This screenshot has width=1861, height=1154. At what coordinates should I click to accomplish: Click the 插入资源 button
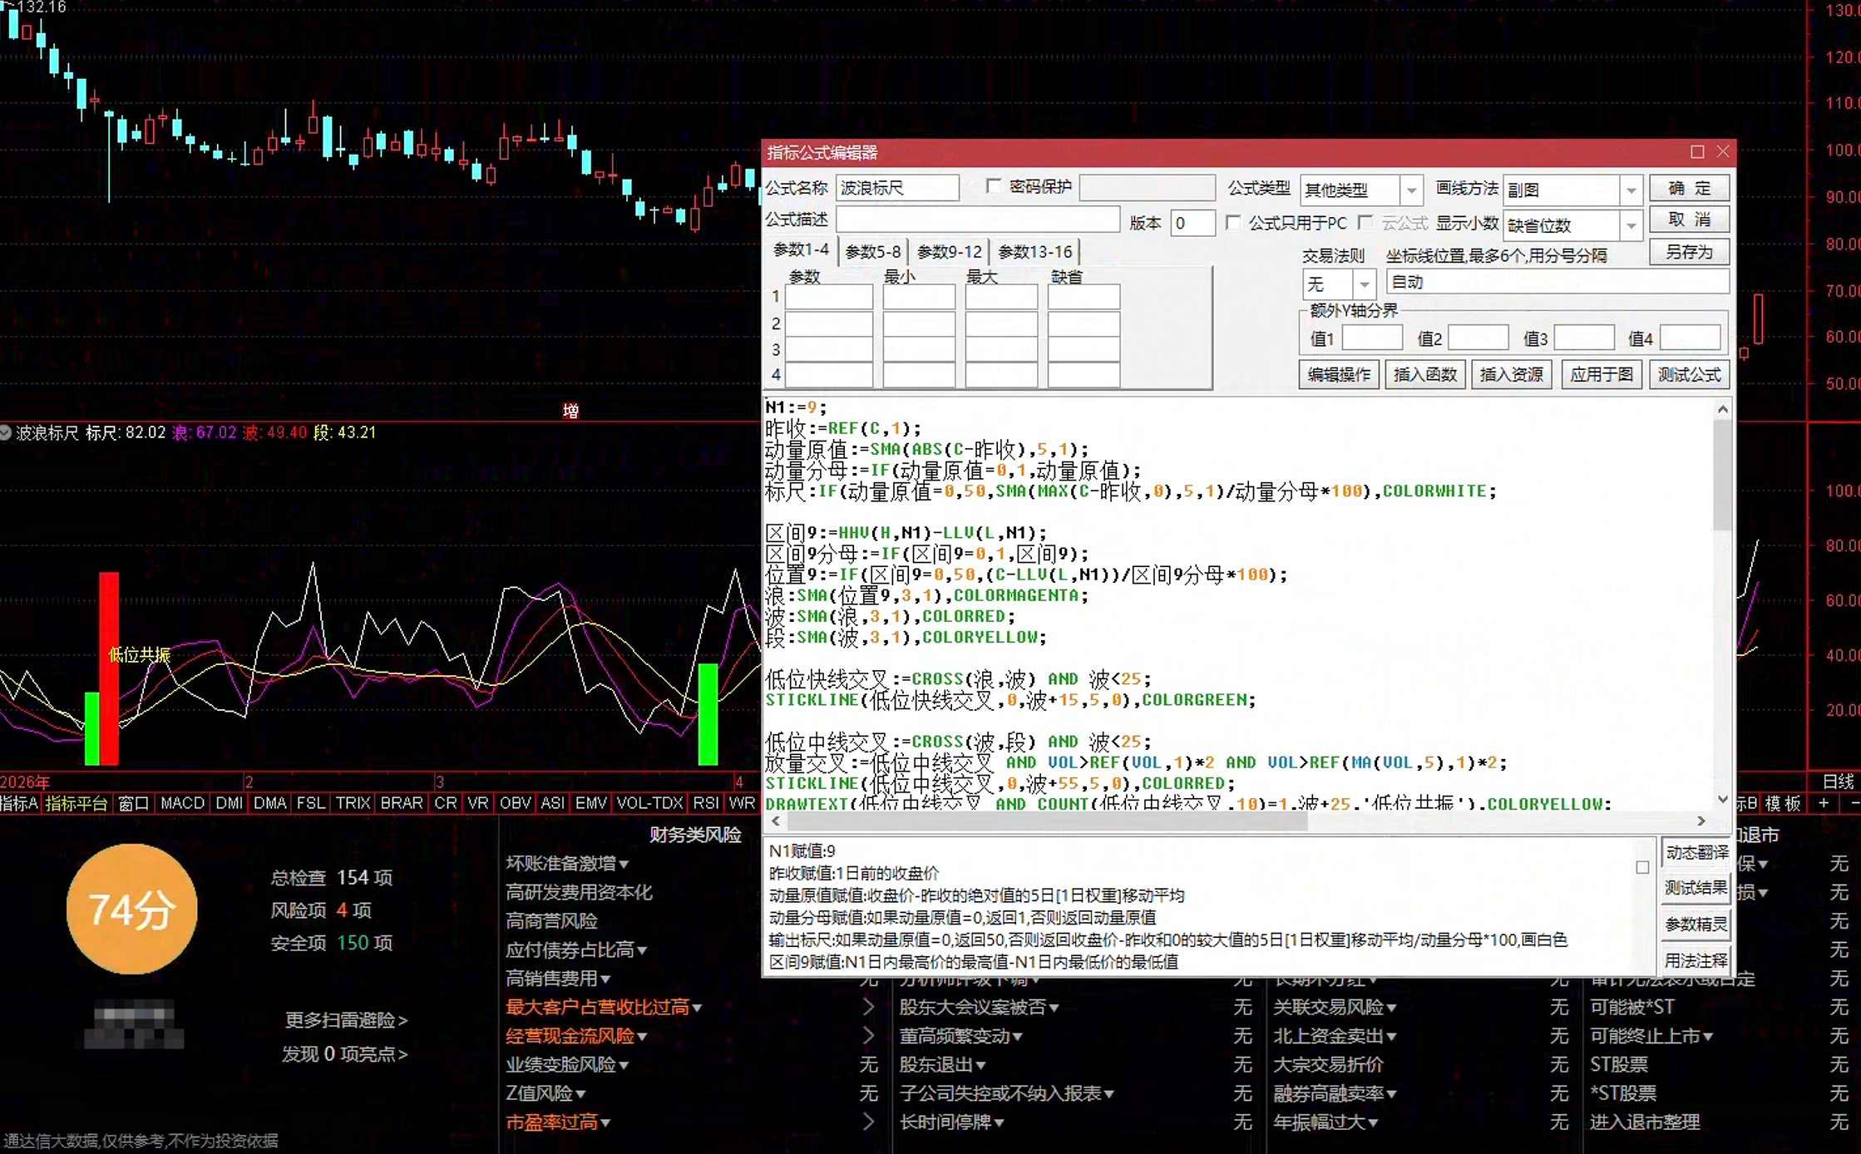pos(1512,375)
